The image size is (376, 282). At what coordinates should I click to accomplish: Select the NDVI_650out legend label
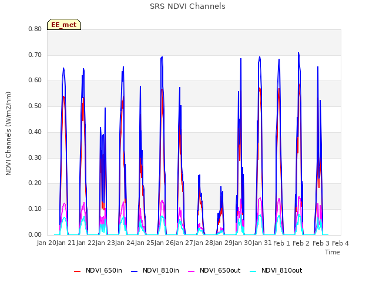tap(220, 270)
